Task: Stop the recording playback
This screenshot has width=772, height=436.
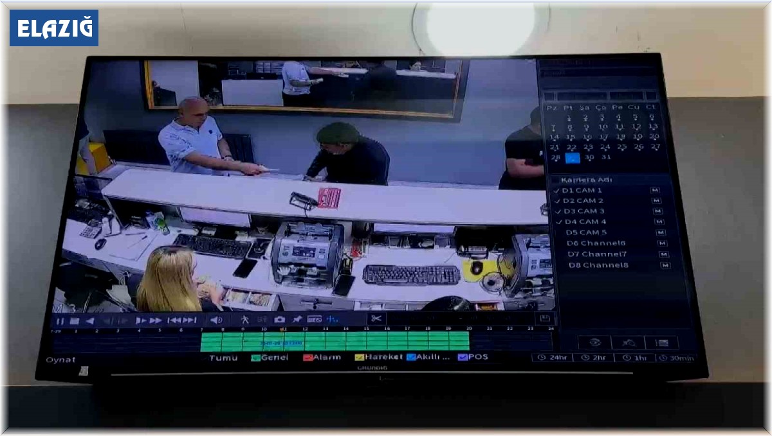Action: coord(74,321)
